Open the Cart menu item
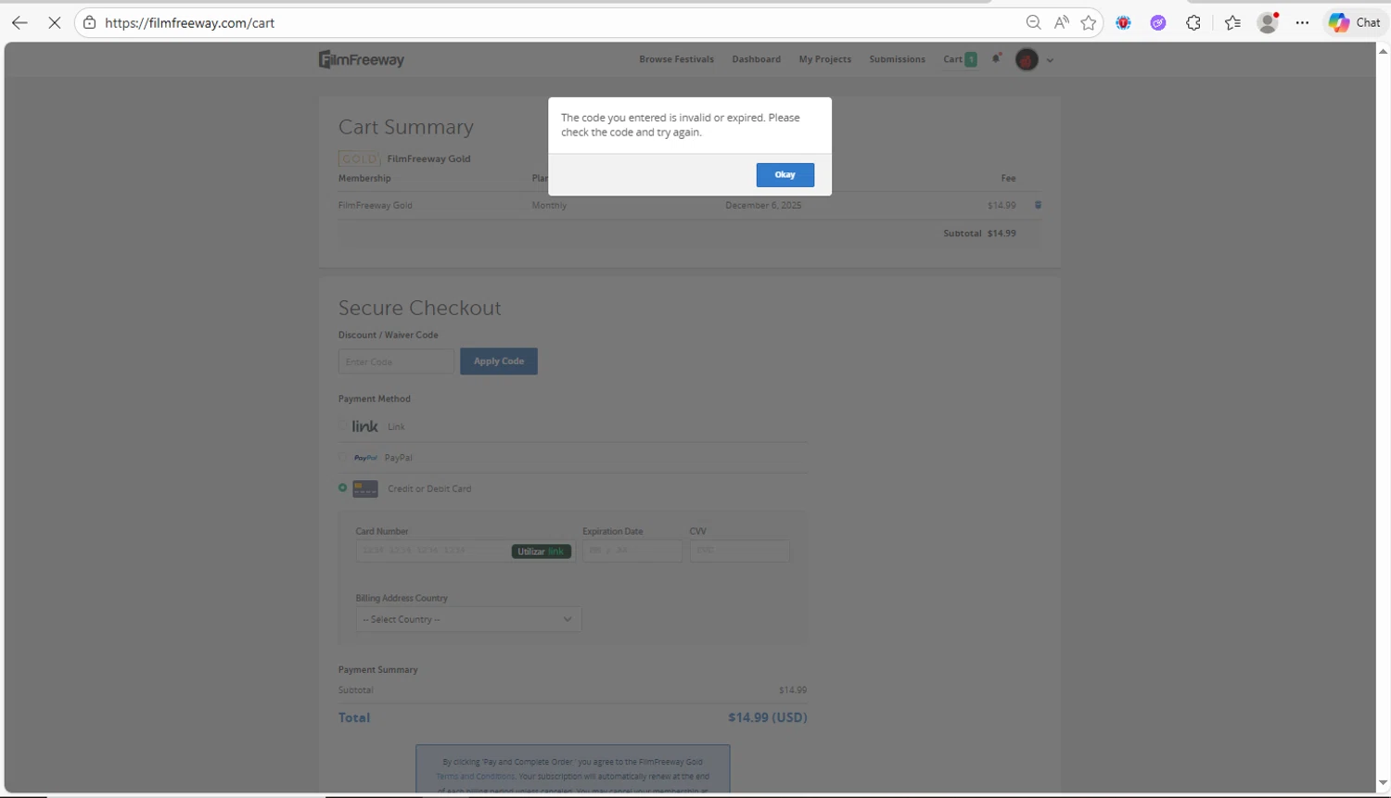 (960, 59)
